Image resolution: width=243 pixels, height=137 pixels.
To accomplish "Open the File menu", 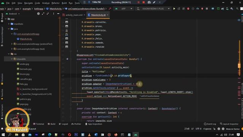I will (8, 3).
